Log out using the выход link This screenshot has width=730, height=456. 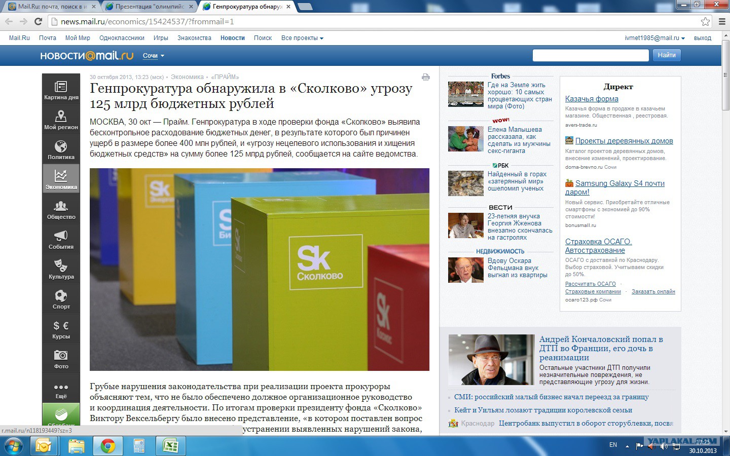click(702, 38)
